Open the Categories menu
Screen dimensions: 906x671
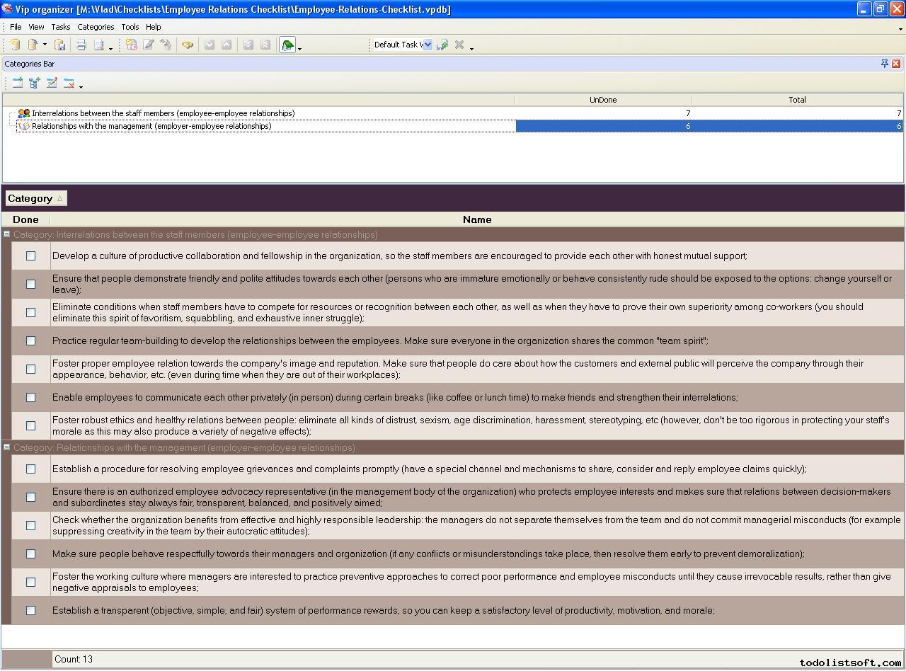point(96,27)
